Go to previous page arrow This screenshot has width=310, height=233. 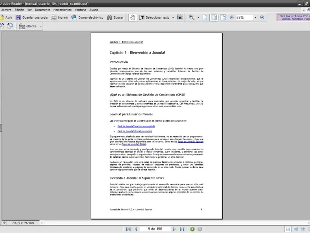pyautogui.click(x=136, y=229)
